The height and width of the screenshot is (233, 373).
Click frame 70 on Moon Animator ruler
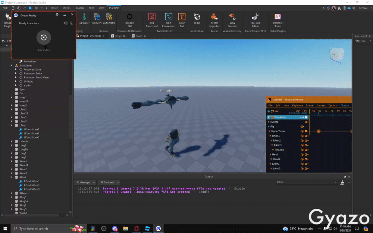326,111
